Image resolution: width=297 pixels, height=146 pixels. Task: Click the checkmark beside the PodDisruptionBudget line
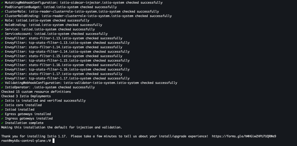tap(2, 7)
